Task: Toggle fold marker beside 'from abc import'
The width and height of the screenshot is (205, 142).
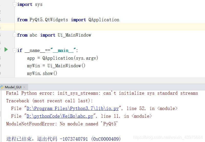Action: click(x=15, y=35)
